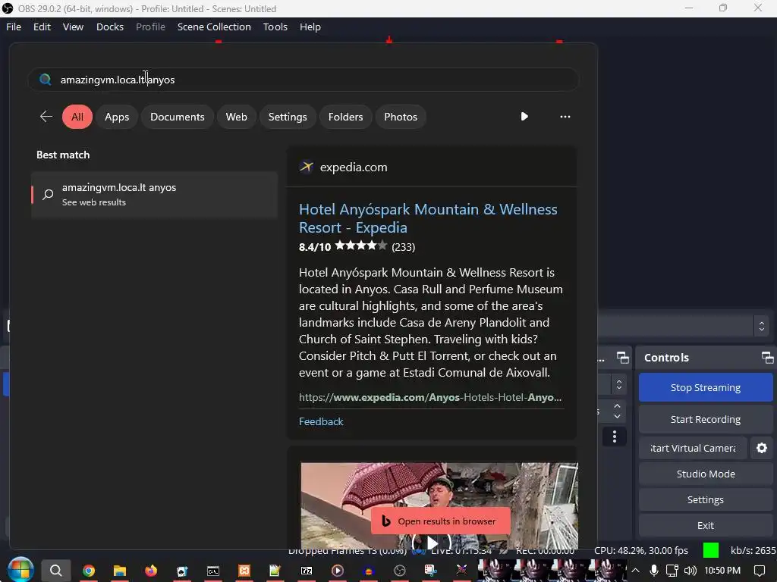Screen dimensions: 777x582
Task: Open the Command Prompt icon on the taskbar
Action: click(213, 571)
